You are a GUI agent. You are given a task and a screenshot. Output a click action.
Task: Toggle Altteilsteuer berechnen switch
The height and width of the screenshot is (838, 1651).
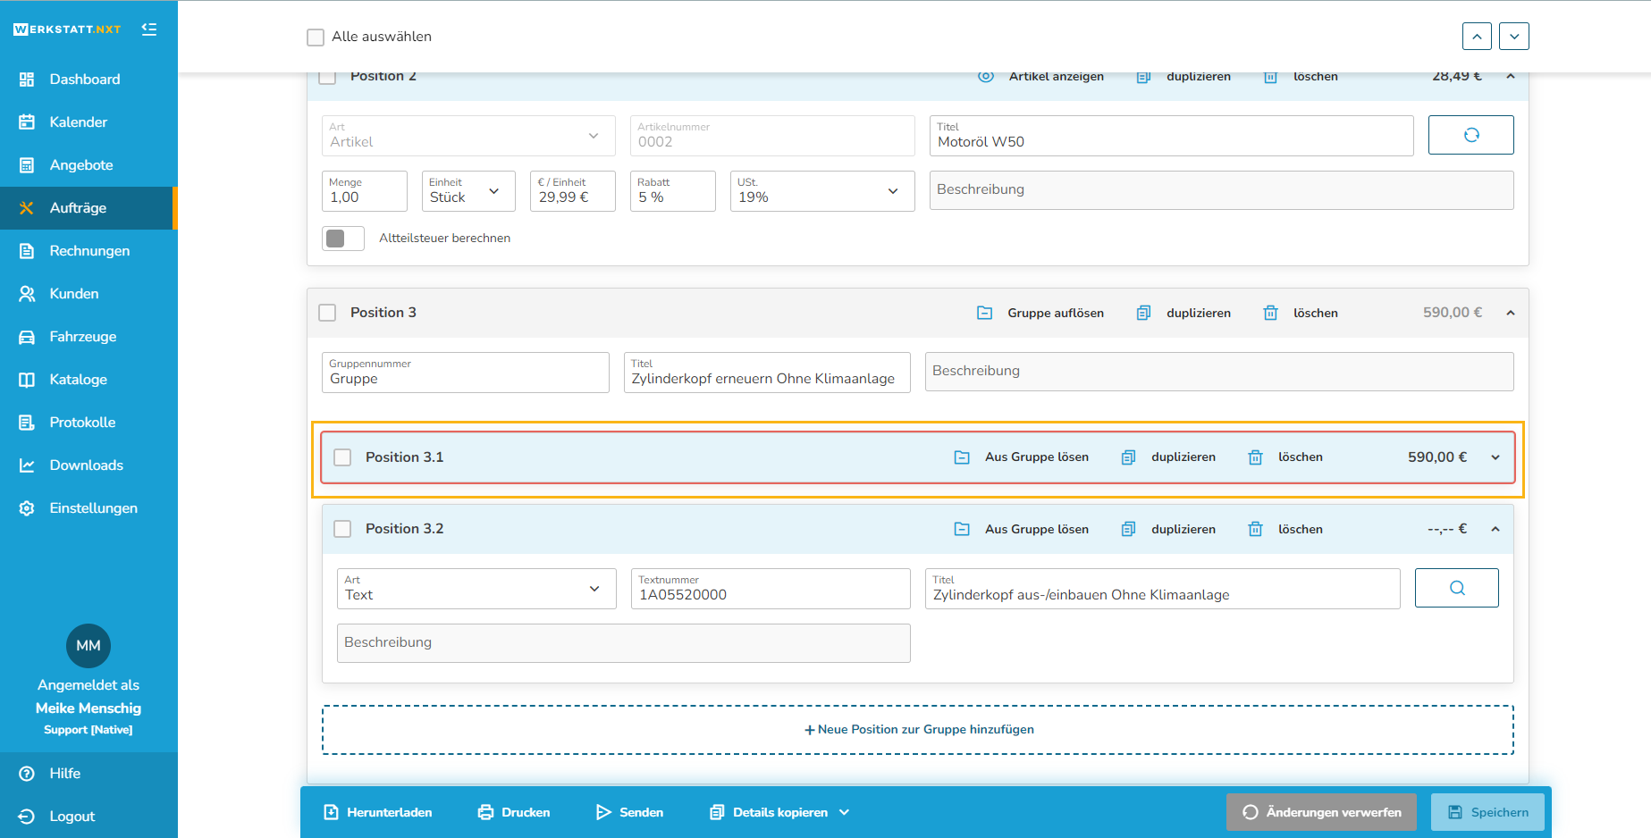coord(343,239)
